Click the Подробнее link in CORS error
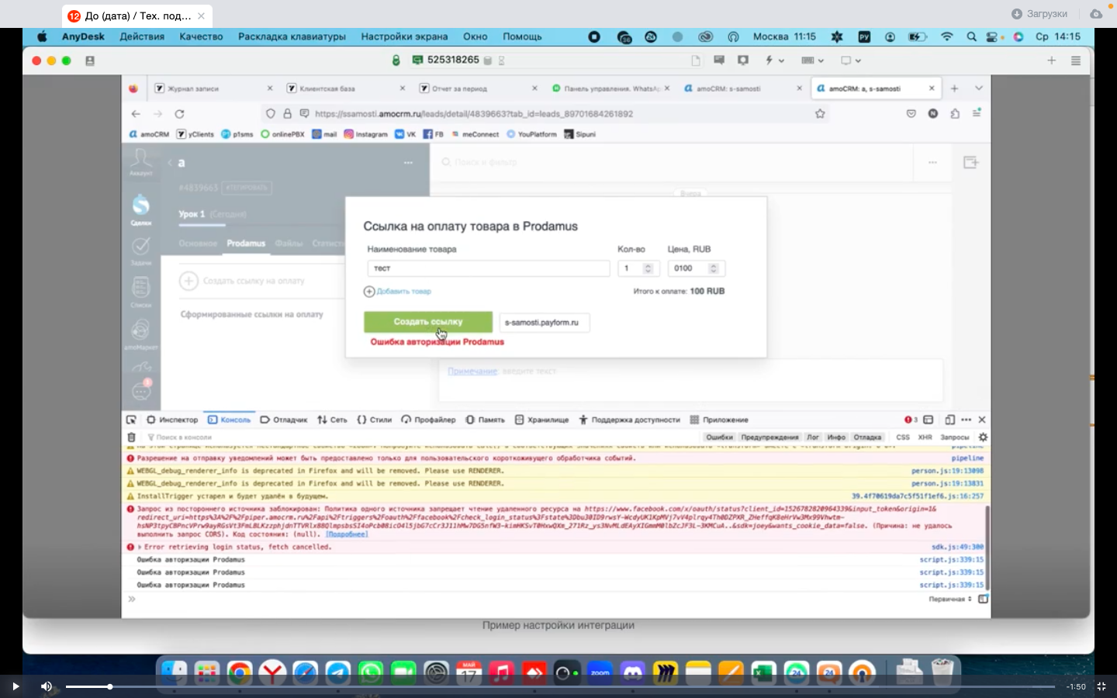 [x=347, y=534]
